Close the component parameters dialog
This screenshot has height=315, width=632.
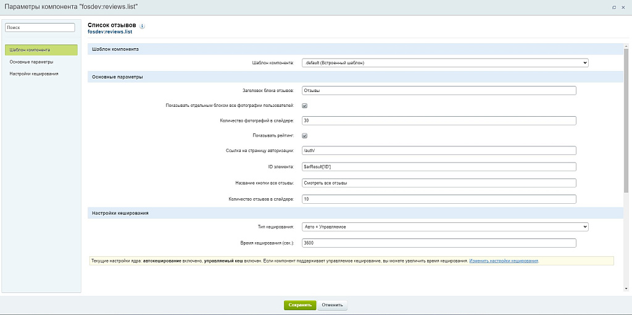click(623, 7)
